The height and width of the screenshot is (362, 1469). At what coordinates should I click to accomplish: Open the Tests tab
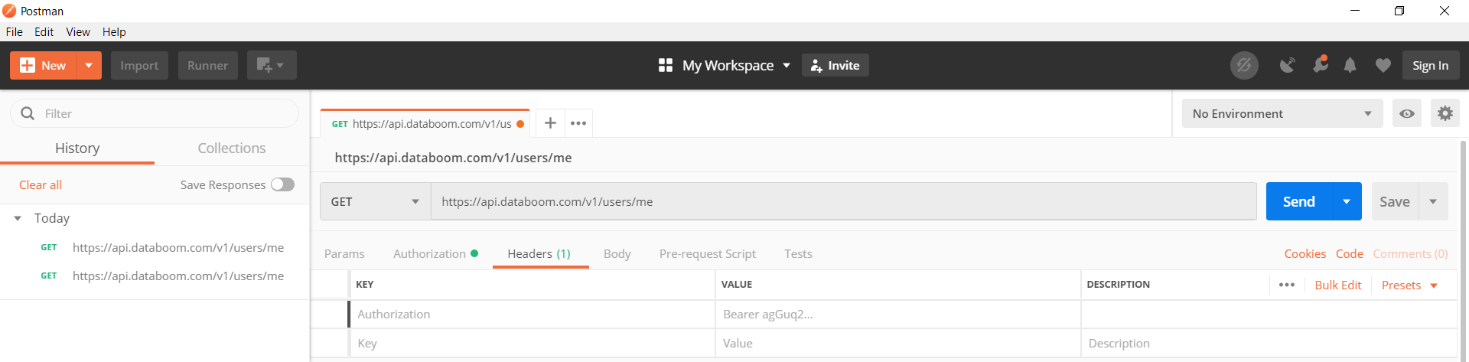tap(798, 254)
